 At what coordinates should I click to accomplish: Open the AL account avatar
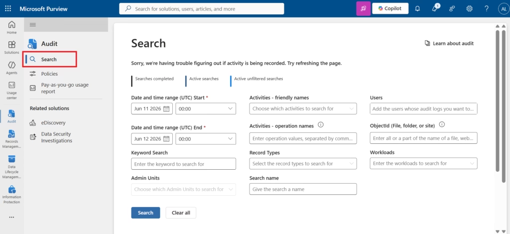503,9
